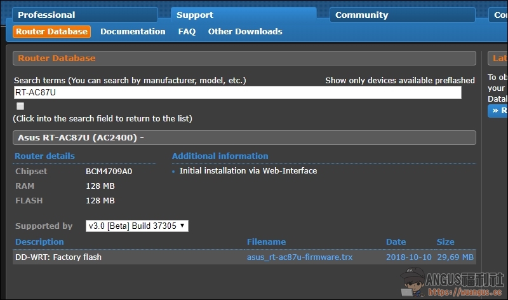Expand the Supported by version dropdown
This screenshot has width=508, height=300.
(x=137, y=226)
